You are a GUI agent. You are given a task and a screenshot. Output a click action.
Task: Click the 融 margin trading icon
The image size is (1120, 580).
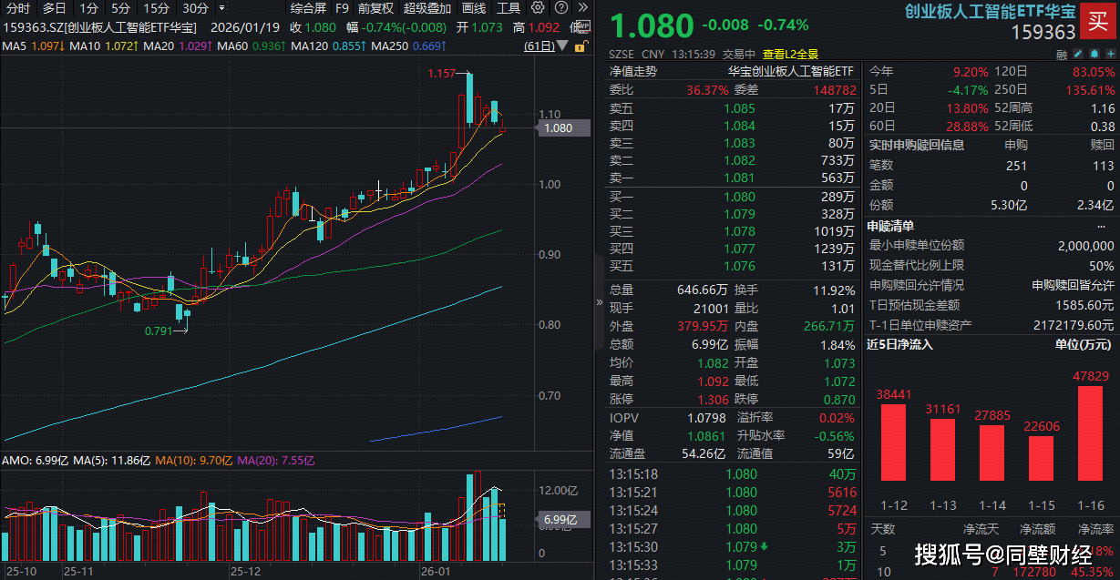(1063, 54)
